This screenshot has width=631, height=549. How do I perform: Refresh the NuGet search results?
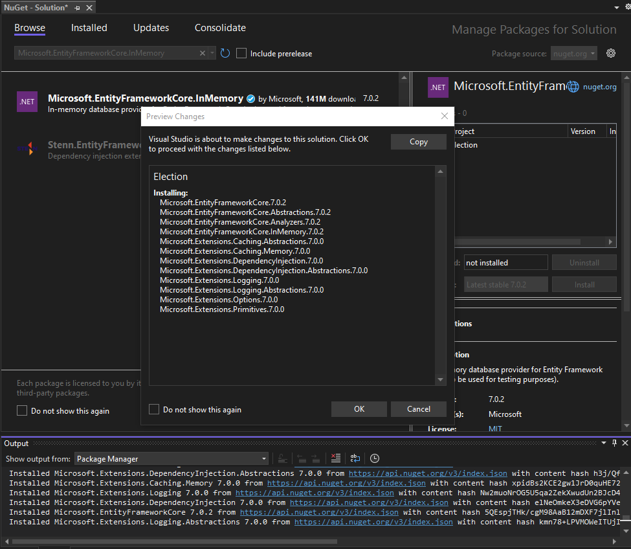pyautogui.click(x=225, y=54)
